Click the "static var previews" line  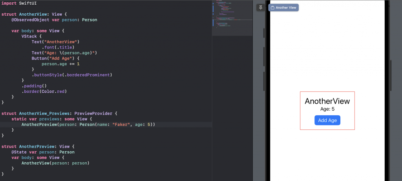coord(51,119)
